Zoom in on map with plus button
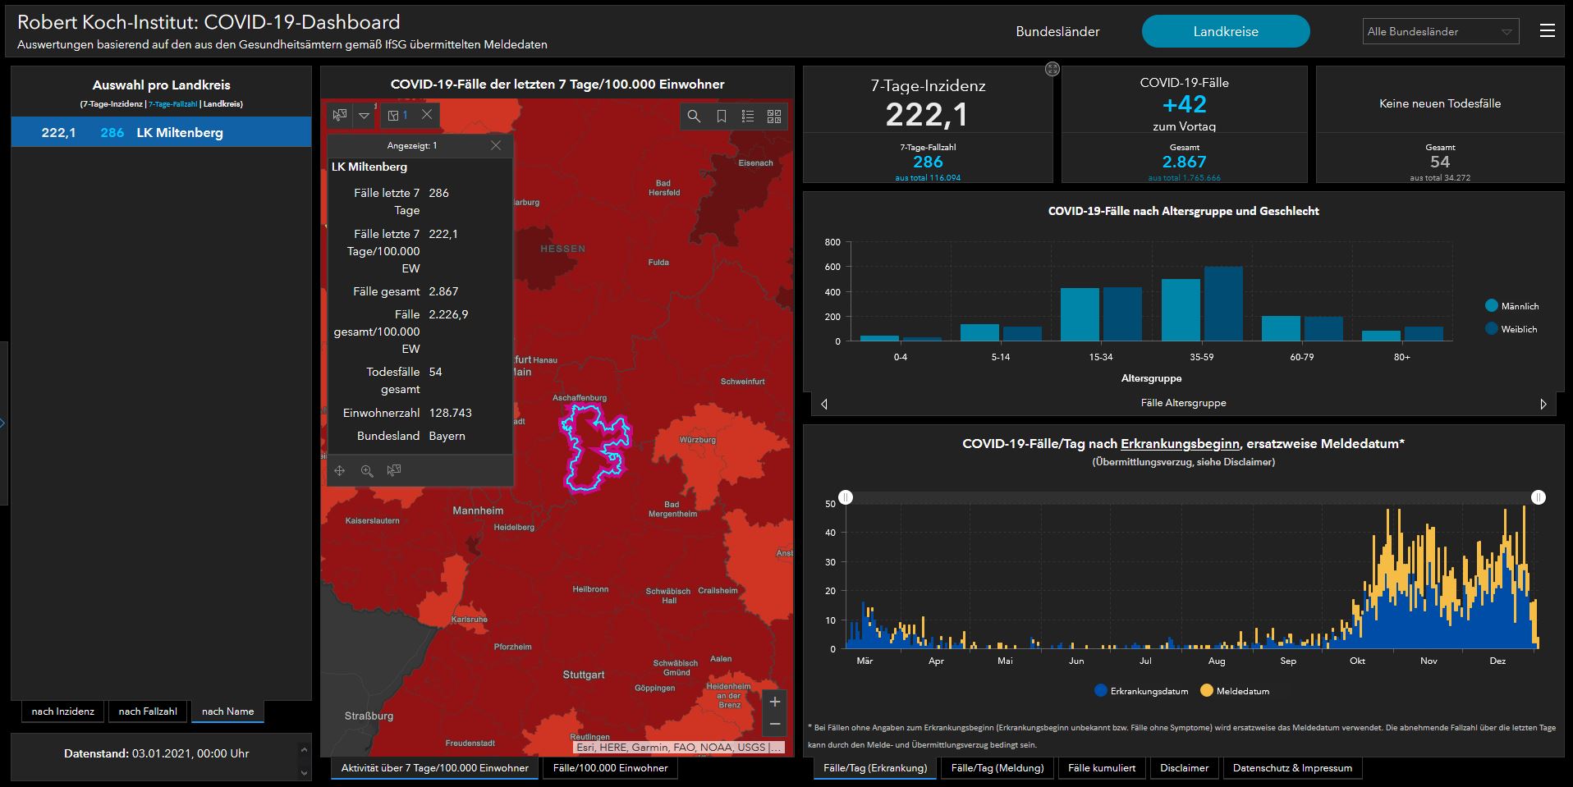Screen dimensions: 1573x787 pyautogui.click(x=774, y=702)
